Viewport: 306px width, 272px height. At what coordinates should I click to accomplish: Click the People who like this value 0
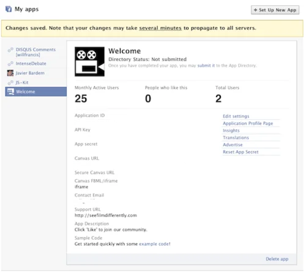[148, 98]
